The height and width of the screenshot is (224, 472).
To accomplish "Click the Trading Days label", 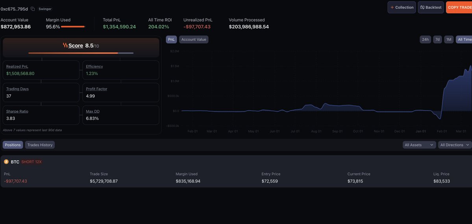I will pos(17,89).
